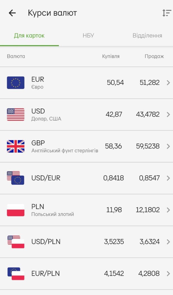Screen dimensions: 173x295
Task: Tap the Купівля column header
Action: [111, 56]
